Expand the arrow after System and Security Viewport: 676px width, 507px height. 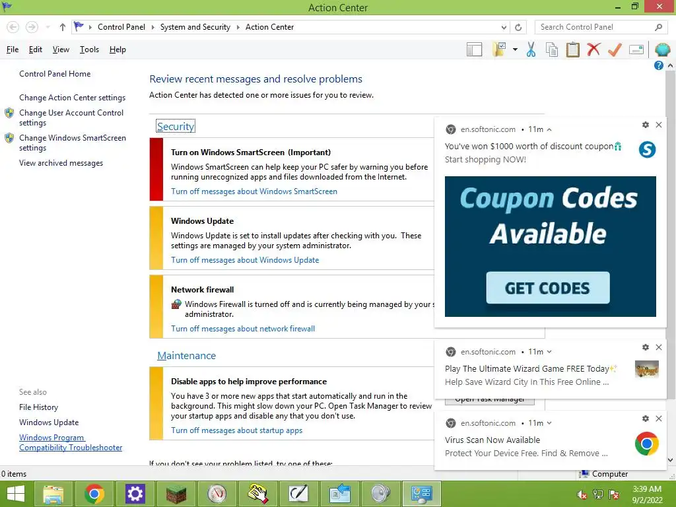(x=238, y=27)
